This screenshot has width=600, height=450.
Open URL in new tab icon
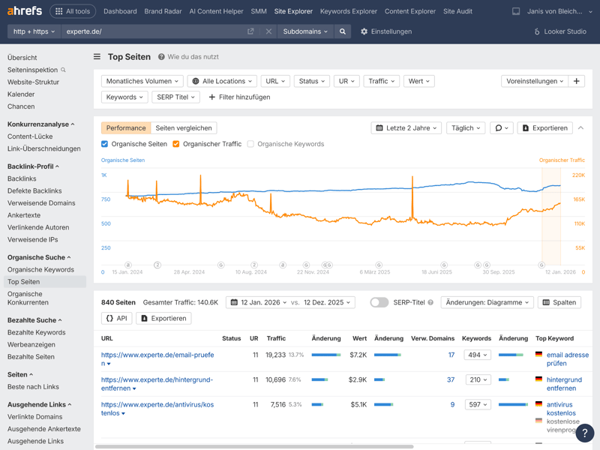250,31
